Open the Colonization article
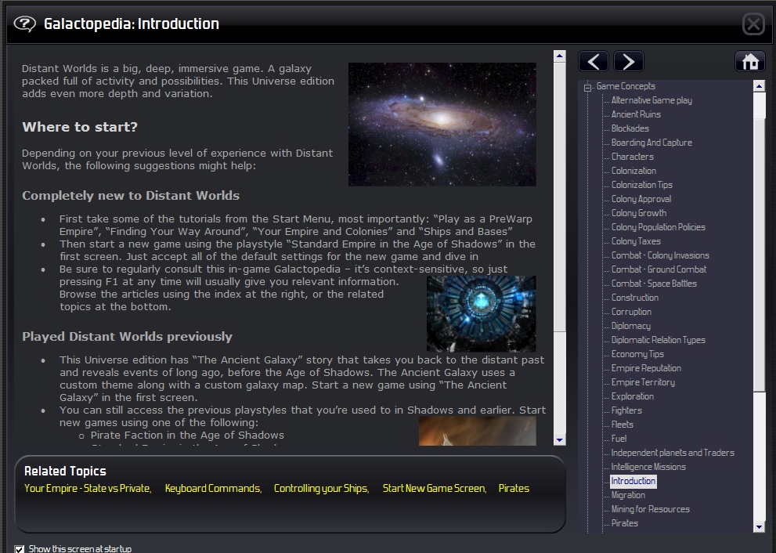Viewport: 776px width, 553px height. coord(633,171)
